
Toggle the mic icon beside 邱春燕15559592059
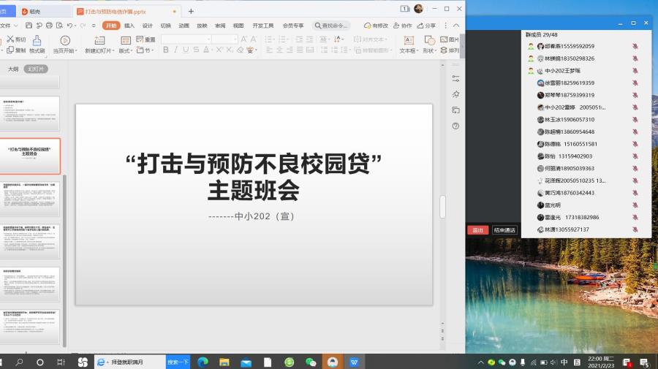[635, 46]
